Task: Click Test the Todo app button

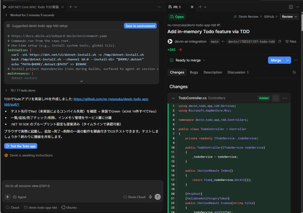Action: [21, 146]
